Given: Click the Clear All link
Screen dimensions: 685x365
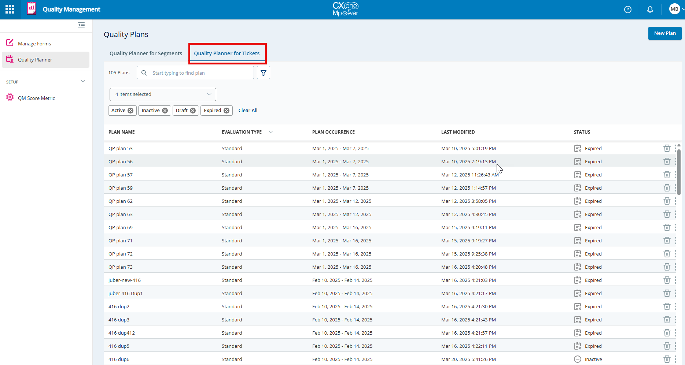Looking at the screenshot, I should [248, 111].
